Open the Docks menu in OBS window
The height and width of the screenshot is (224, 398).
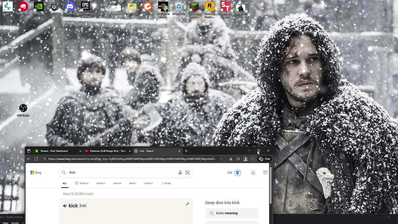tap(15, 223)
